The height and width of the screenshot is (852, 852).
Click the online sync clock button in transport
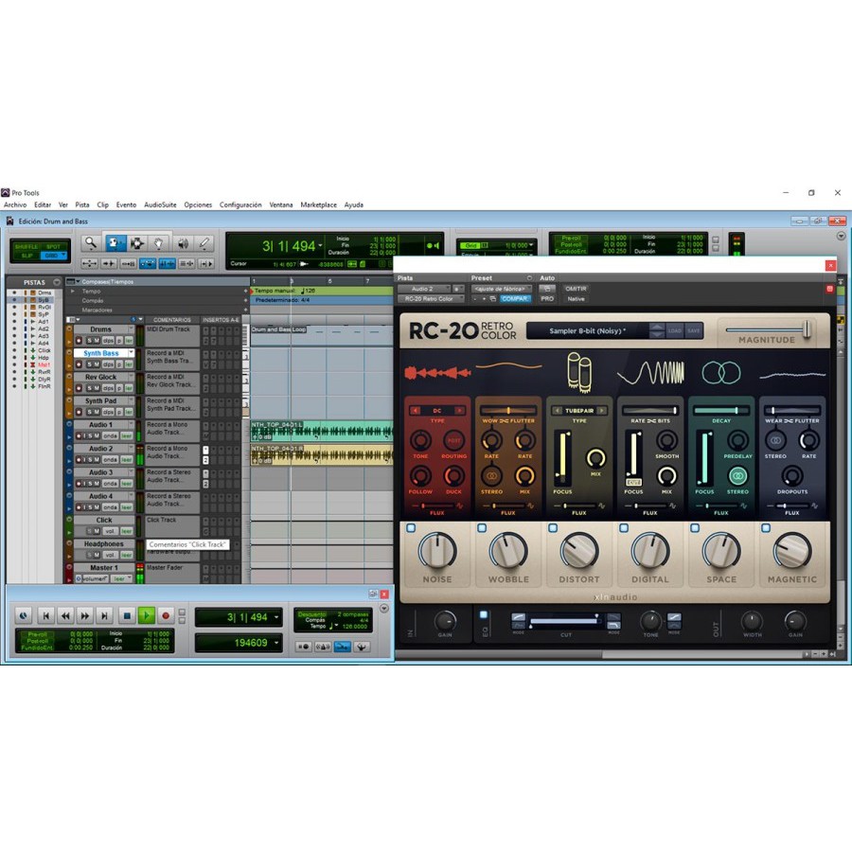(x=23, y=615)
